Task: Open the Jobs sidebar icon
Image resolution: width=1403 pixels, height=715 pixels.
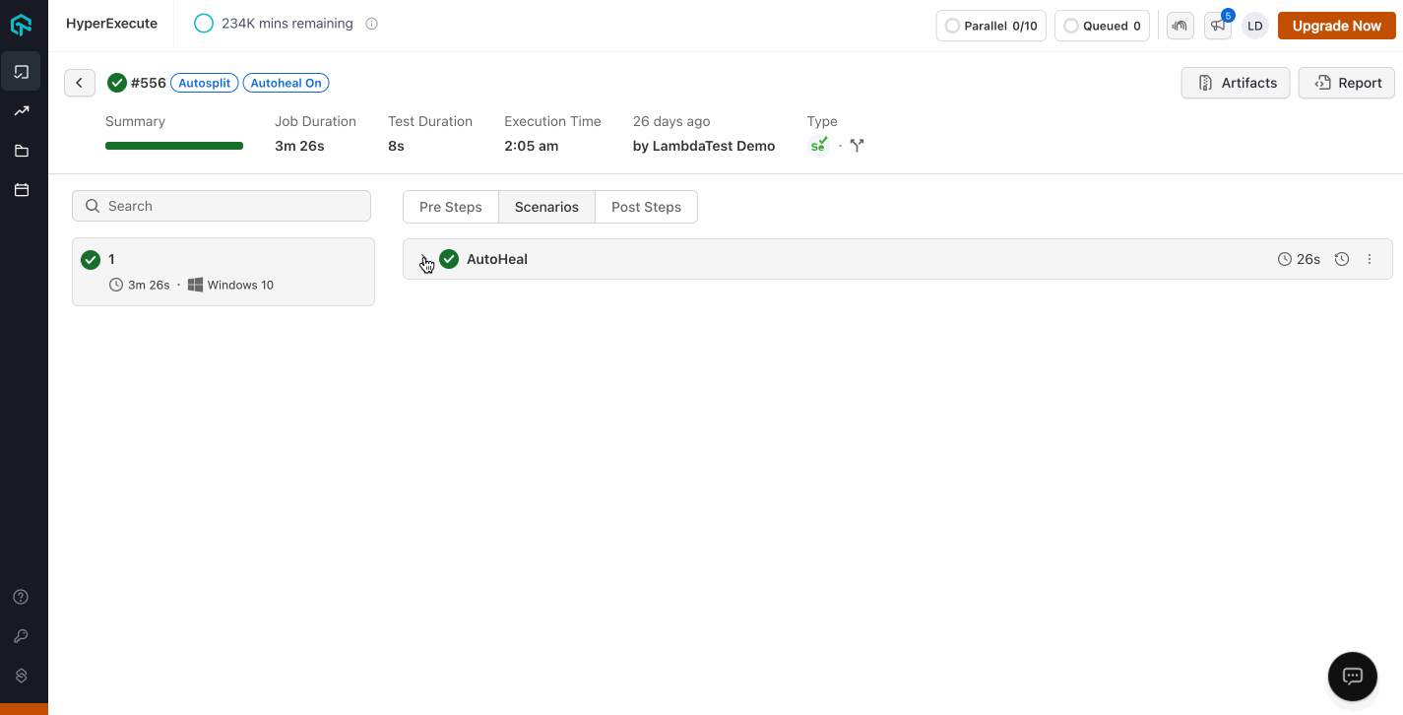Action: click(x=21, y=71)
